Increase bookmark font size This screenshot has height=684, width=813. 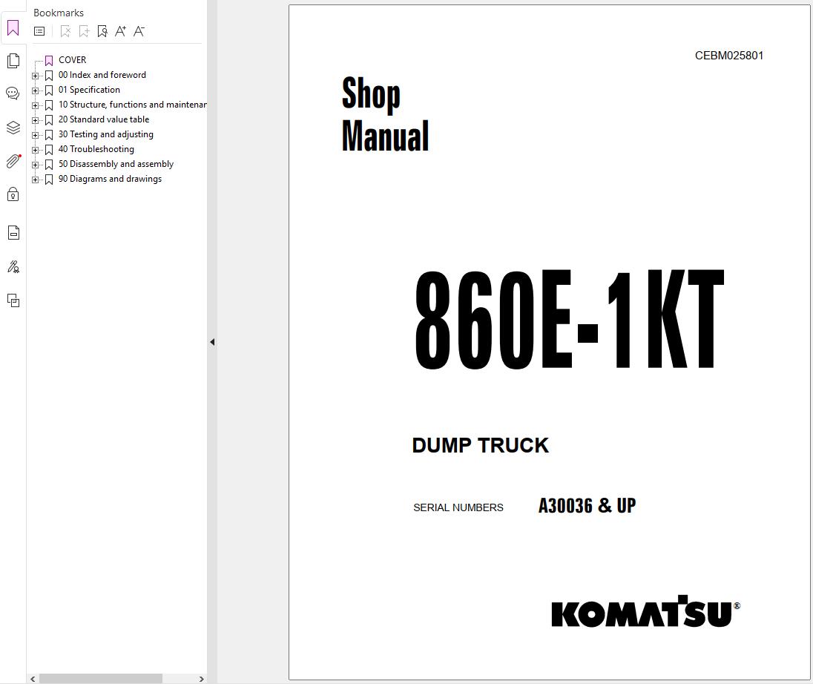120,31
